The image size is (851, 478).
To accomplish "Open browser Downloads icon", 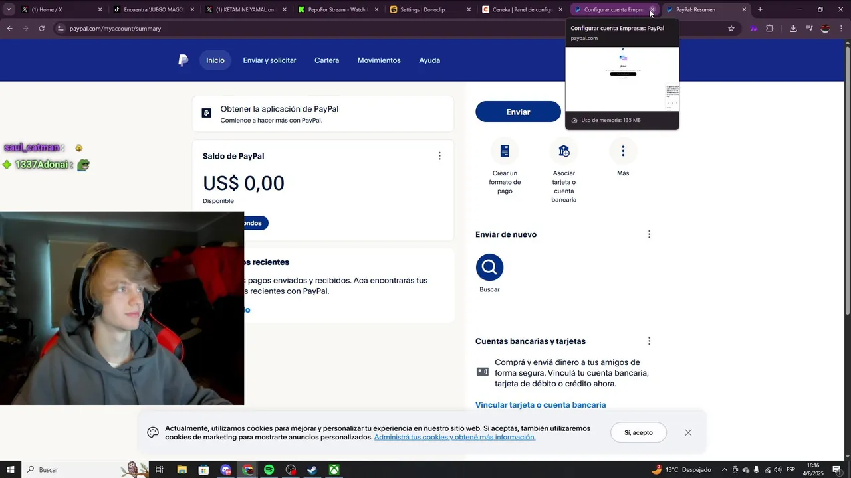I will 793,29.
